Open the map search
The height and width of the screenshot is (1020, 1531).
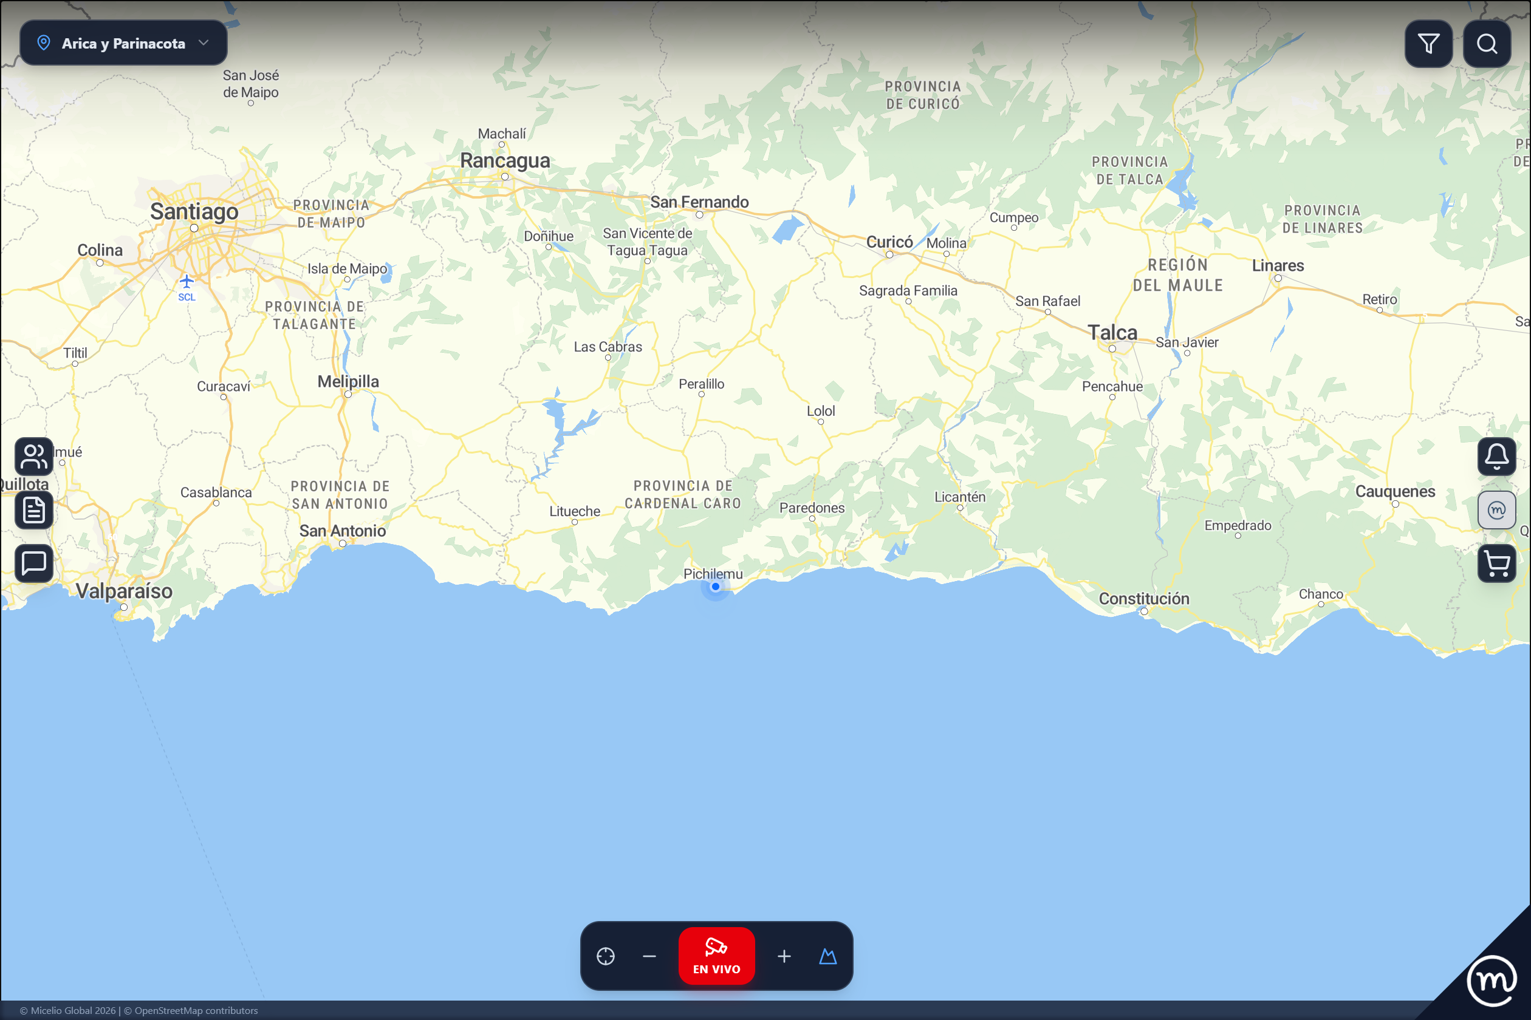point(1487,44)
